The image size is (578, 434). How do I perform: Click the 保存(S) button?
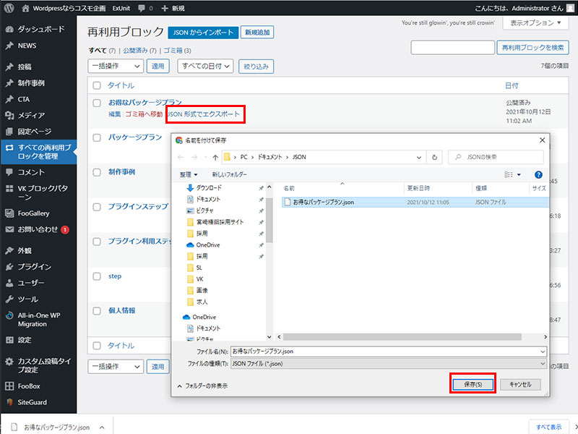pyautogui.click(x=473, y=384)
